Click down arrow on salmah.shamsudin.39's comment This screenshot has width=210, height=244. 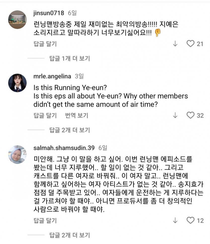(175, 220)
